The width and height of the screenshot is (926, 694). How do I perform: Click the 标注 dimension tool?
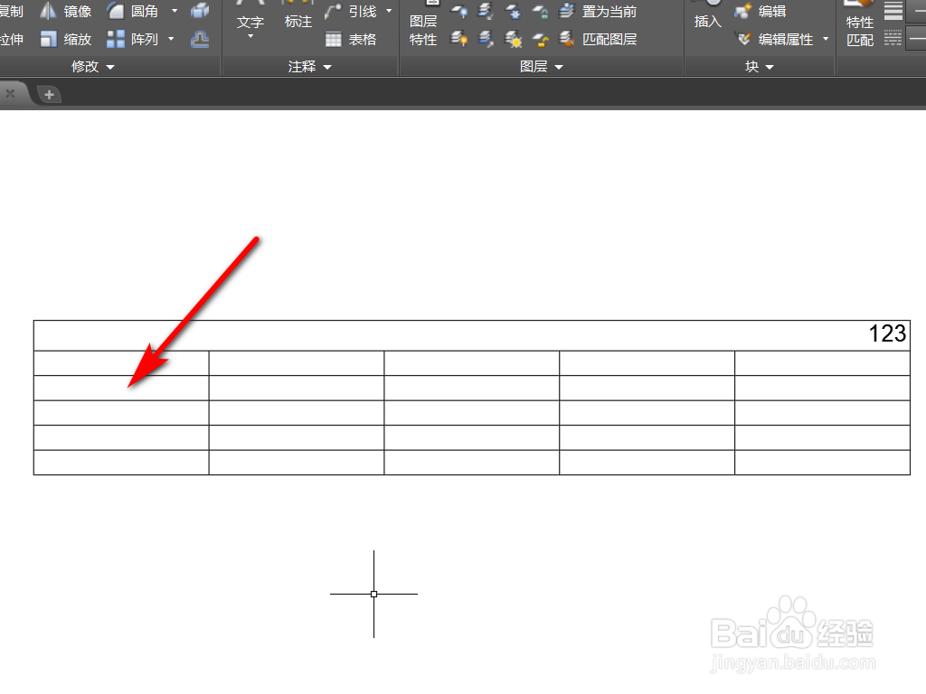click(x=298, y=22)
